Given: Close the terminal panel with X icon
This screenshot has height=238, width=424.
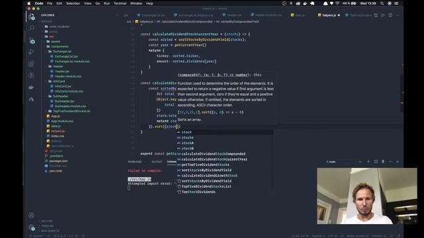Looking at the screenshot, I should pos(397,161).
